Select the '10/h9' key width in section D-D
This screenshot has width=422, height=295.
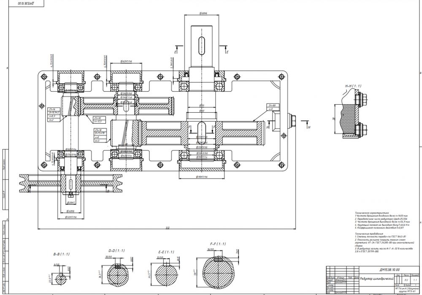(x=108, y=257)
